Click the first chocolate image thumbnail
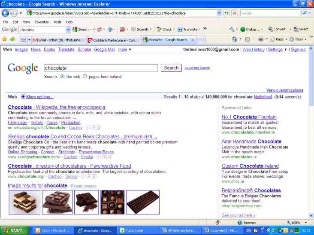 [x=24, y=202]
